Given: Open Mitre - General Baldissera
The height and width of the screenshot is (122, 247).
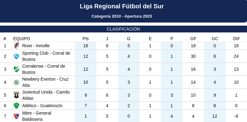Looking at the screenshot, I should pos(37,116).
